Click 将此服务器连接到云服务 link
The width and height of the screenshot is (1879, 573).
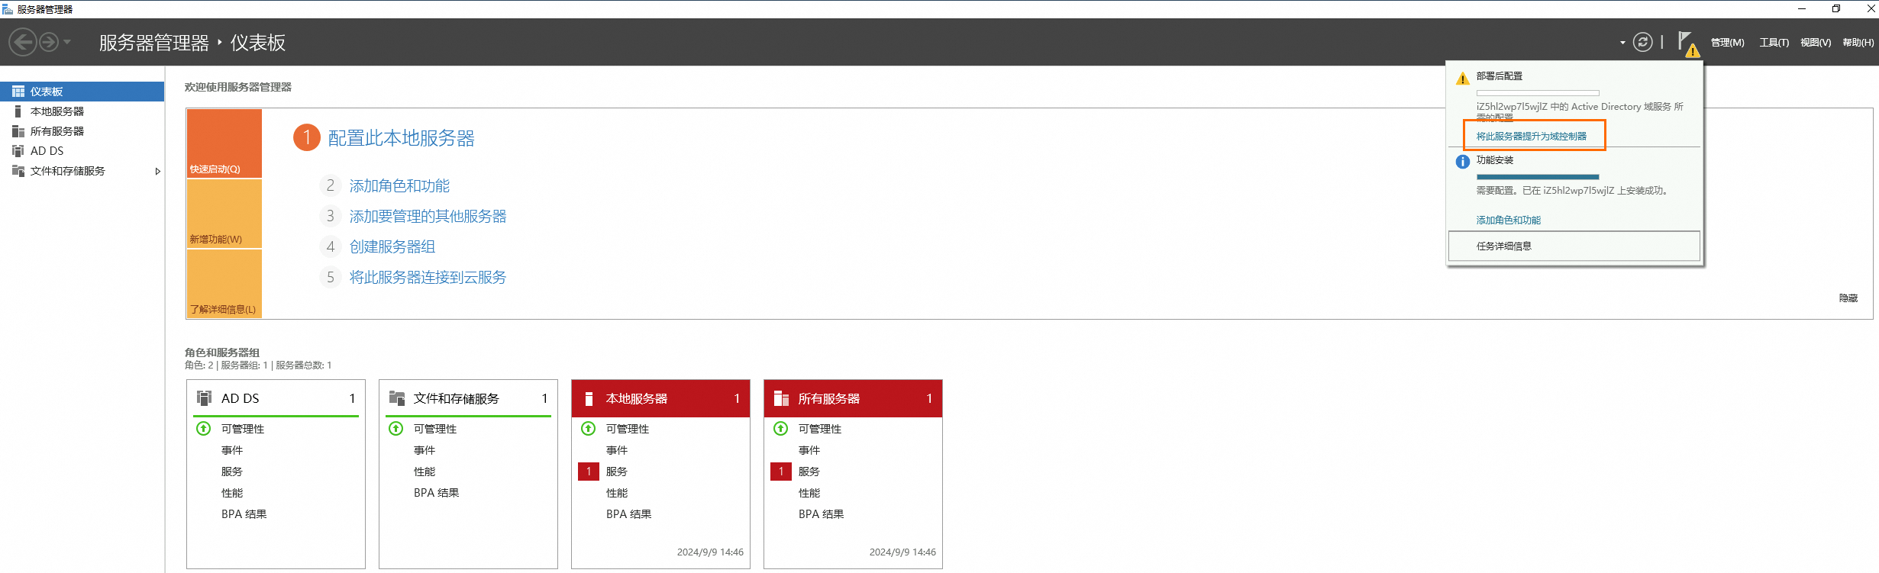[428, 277]
